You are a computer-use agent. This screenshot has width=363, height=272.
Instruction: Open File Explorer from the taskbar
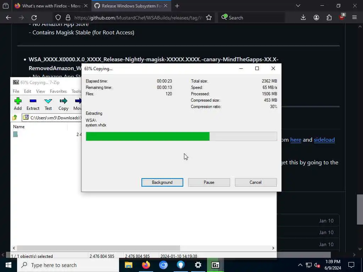point(128,265)
